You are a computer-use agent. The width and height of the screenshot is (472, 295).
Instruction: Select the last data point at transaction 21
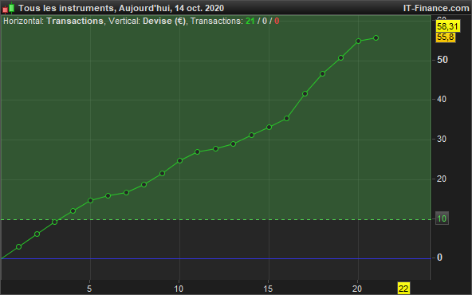tap(376, 38)
